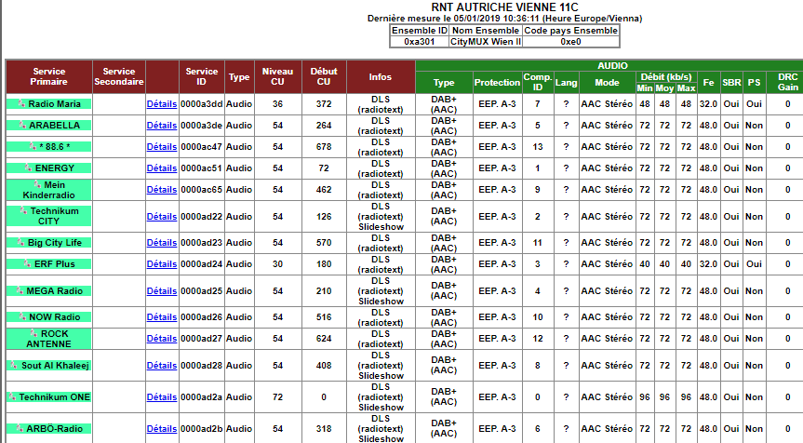The width and height of the screenshot is (803, 443).
Task: Click the Niveau CU column header
Action: pos(277,77)
